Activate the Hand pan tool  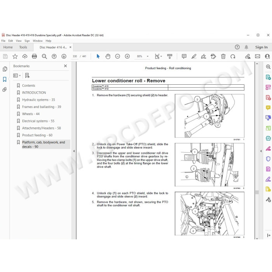[108, 56]
